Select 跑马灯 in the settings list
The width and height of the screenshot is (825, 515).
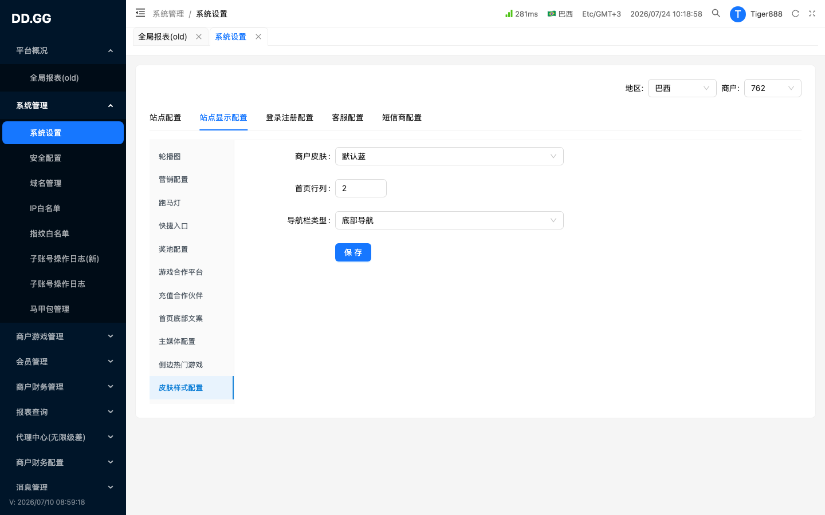[191, 203]
